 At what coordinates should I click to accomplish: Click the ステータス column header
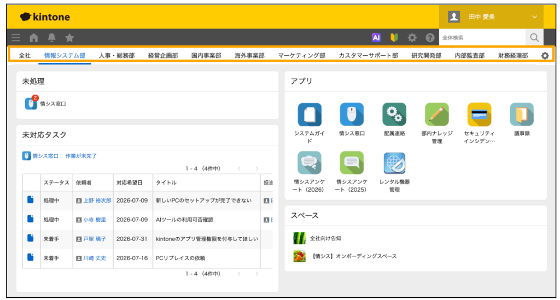coord(56,183)
